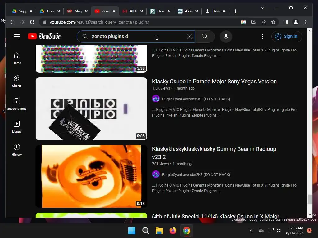Share this page using the share icon

[x=263, y=22]
